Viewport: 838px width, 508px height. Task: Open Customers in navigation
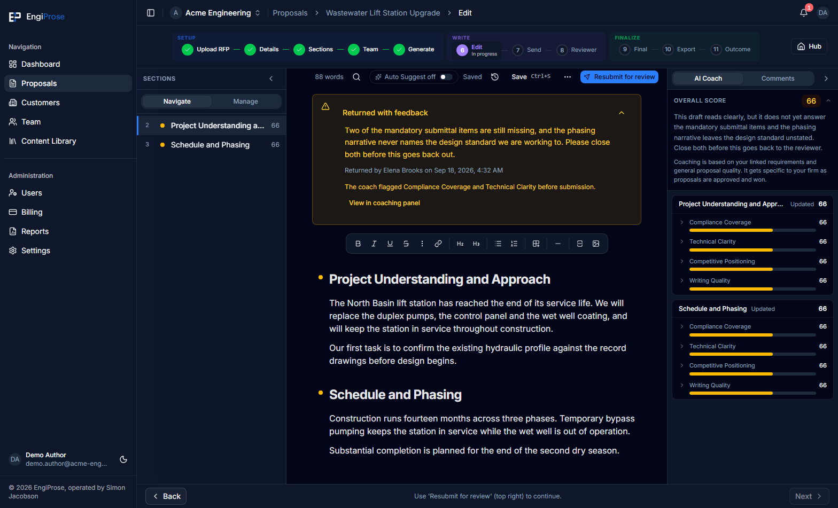pos(68,103)
